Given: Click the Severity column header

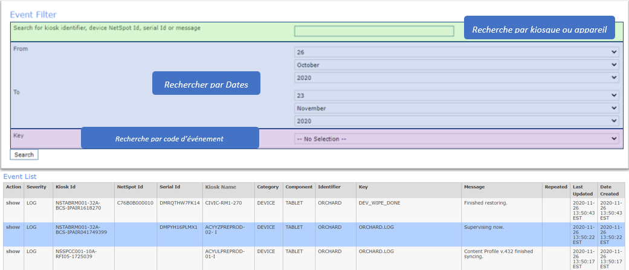Looking at the screenshot, I should [x=36, y=187].
